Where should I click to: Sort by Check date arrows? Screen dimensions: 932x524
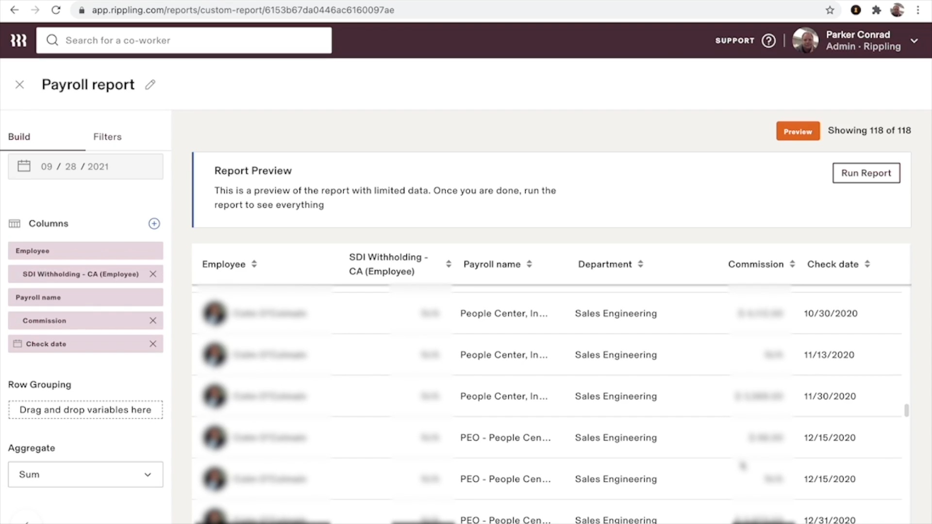[x=867, y=264]
